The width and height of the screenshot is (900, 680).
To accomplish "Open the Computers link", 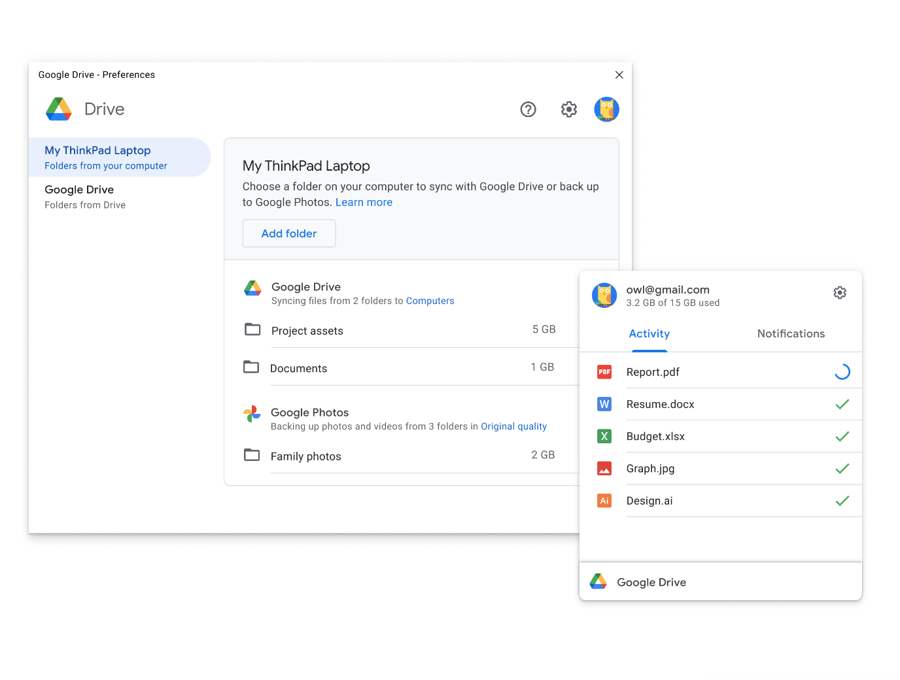I will click(430, 301).
